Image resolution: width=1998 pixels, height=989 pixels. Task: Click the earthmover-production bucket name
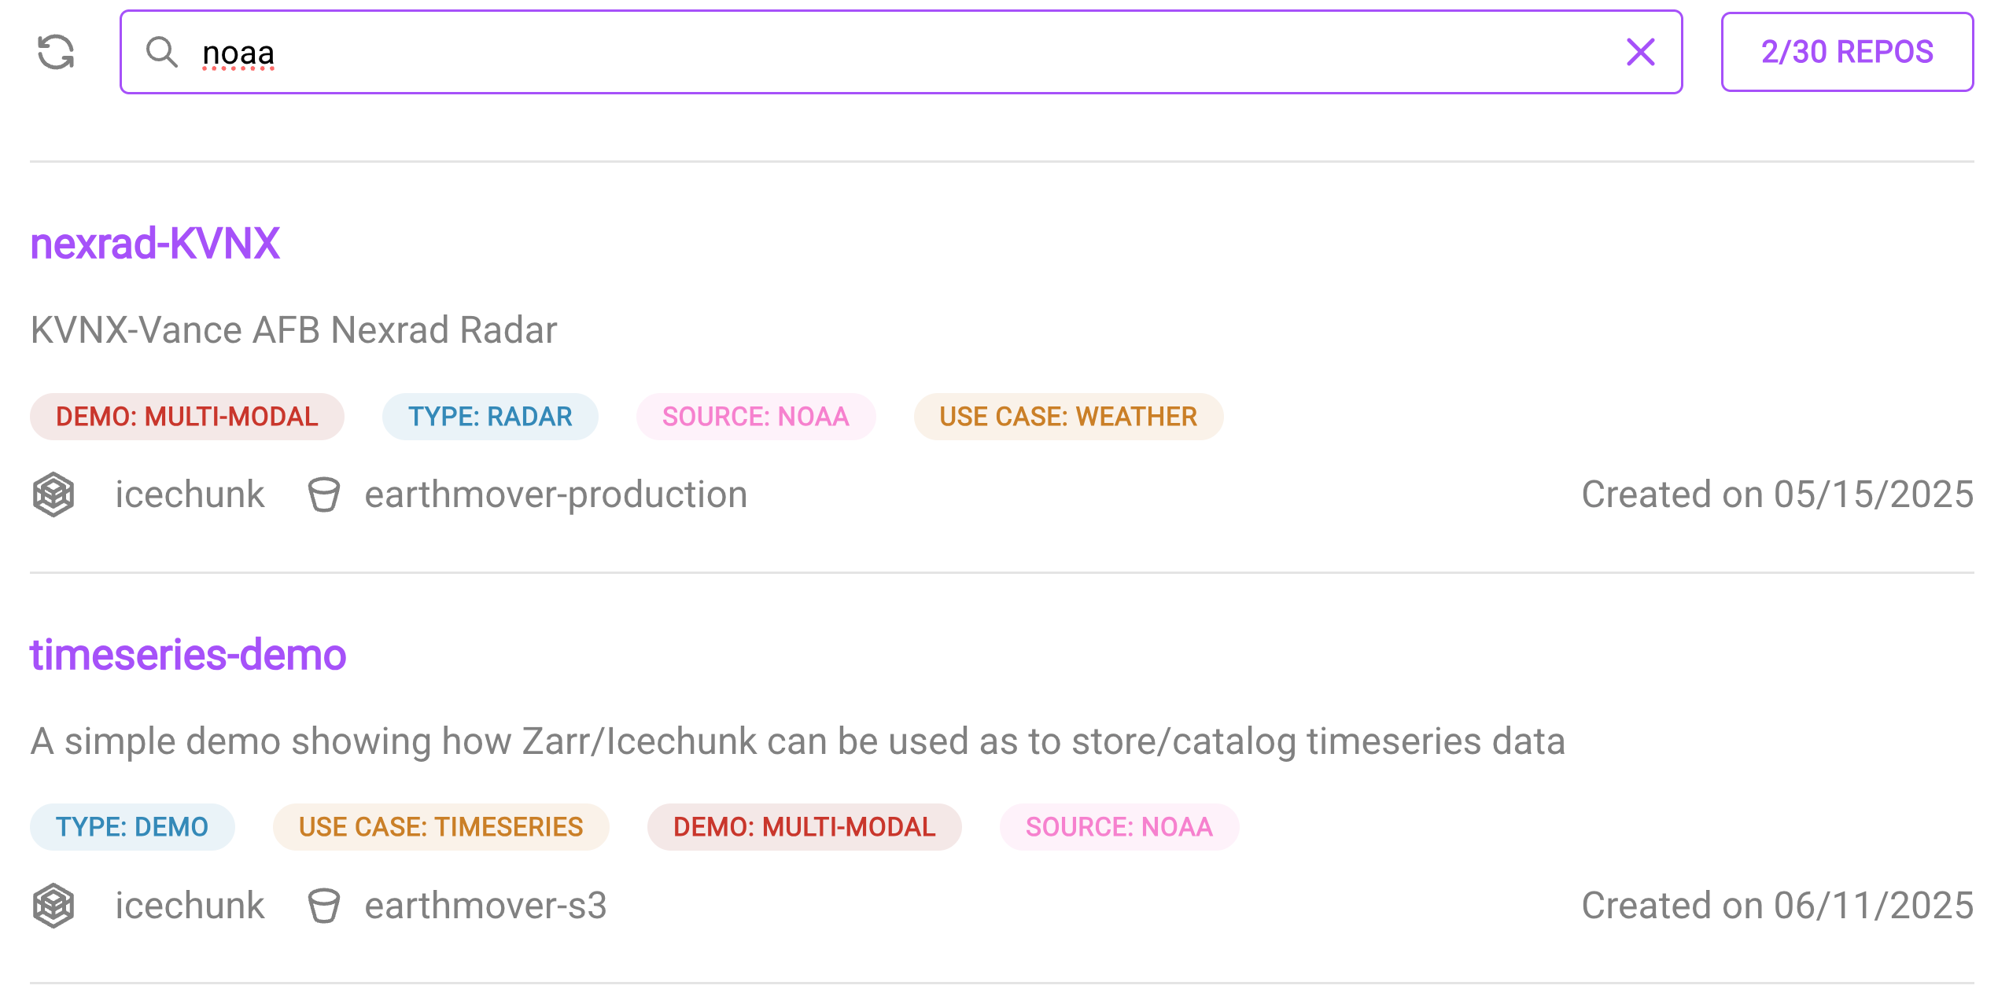click(555, 495)
